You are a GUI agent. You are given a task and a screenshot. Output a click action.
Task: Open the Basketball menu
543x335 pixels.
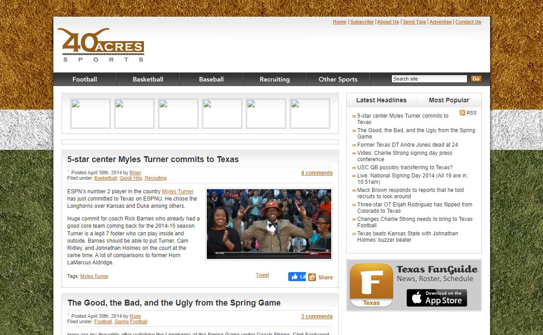pos(148,79)
